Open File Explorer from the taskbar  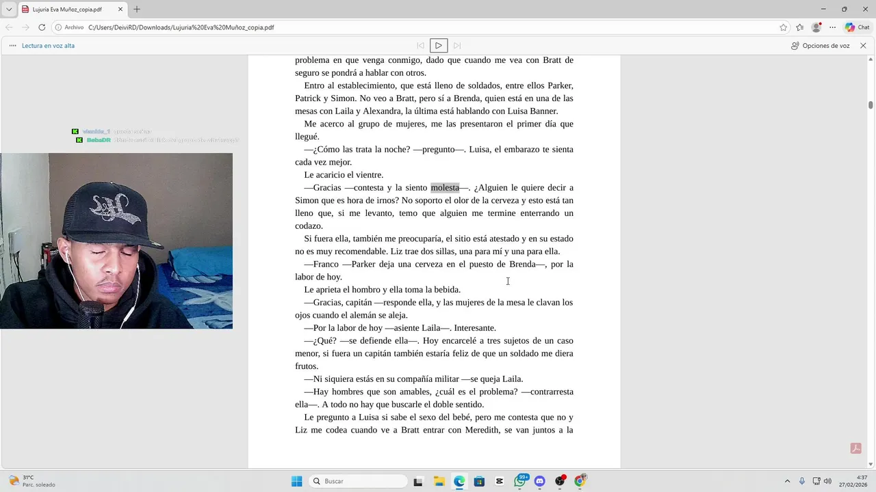point(439,481)
